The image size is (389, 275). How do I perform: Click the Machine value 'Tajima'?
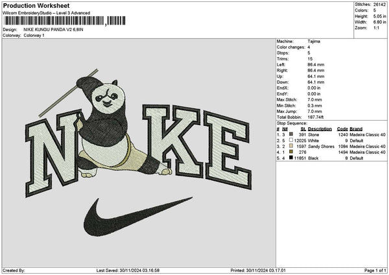tap(314, 42)
